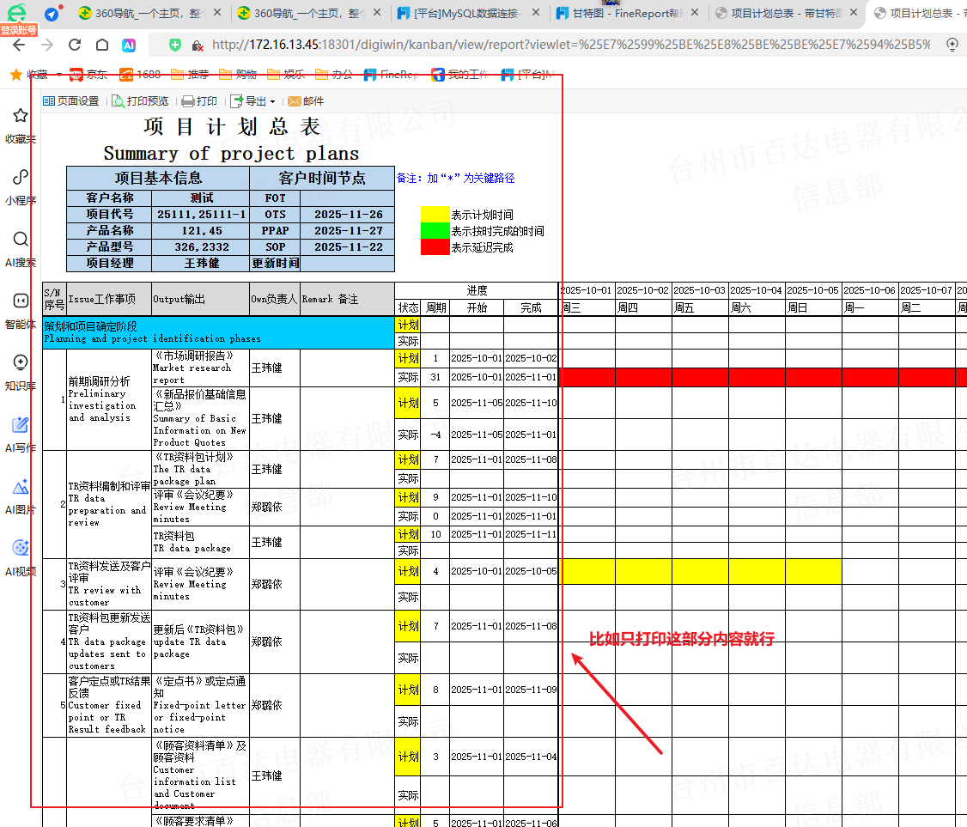Click the 打印 print button
The height and width of the screenshot is (827, 967).
click(x=199, y=101)
